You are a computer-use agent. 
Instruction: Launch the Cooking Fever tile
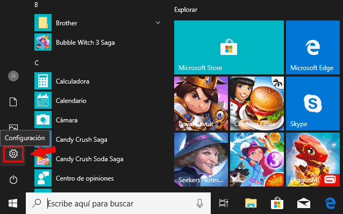[x=257, y=103]
